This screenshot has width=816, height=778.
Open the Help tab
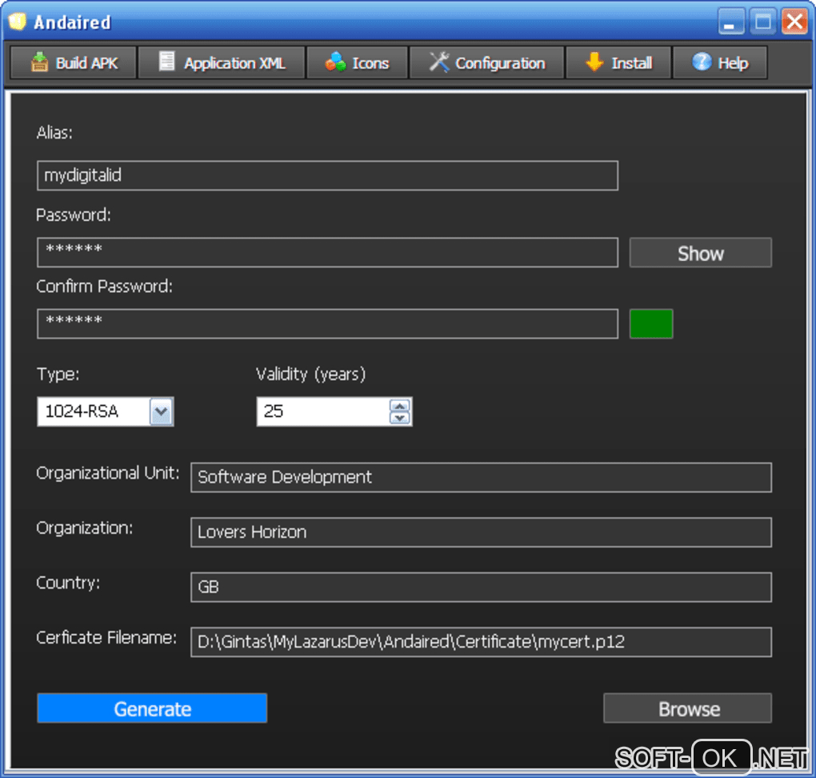click(x=720, y=63)
